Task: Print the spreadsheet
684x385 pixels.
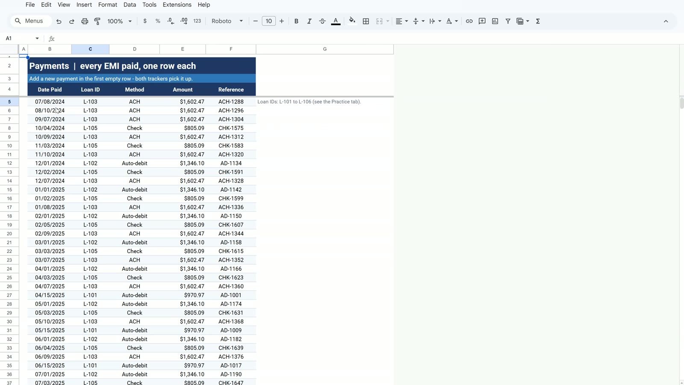Action: click(85, 21)
